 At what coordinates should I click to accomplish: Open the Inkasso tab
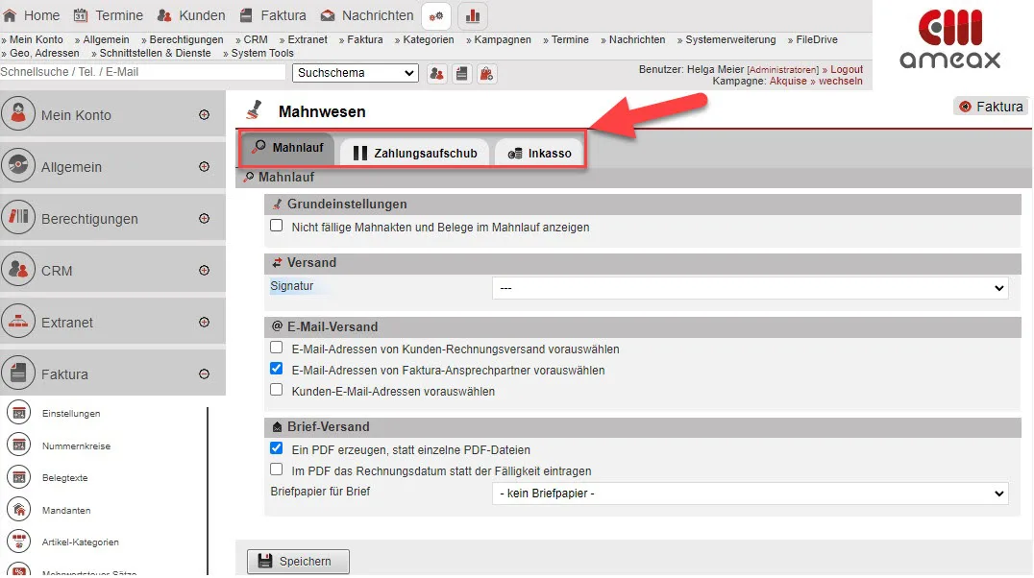[540, 153]
